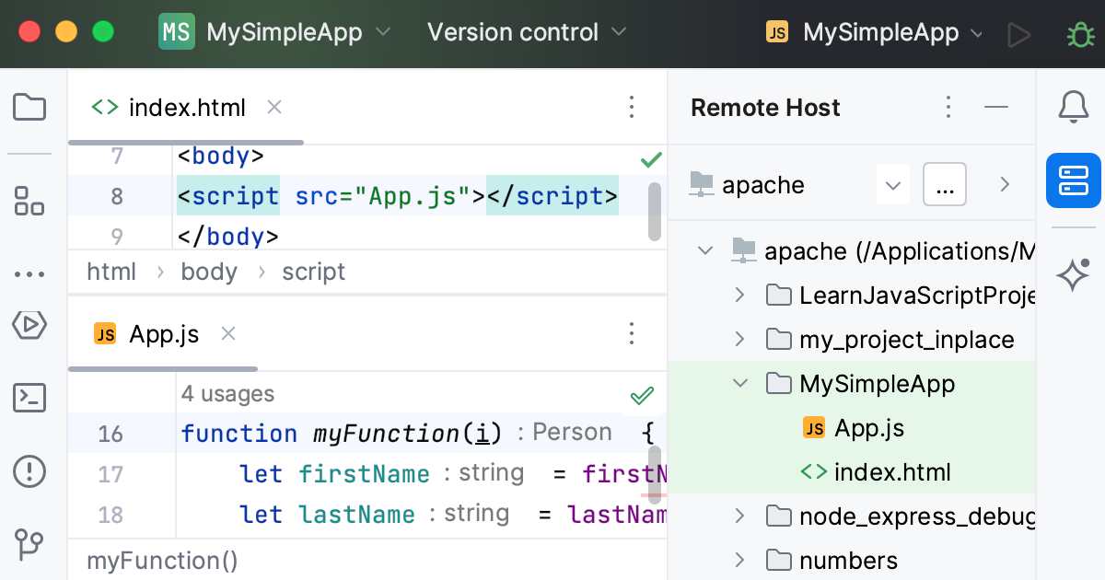
Task: Open the Version control menu
Action: pyautogui.click(x=513, y=31)
